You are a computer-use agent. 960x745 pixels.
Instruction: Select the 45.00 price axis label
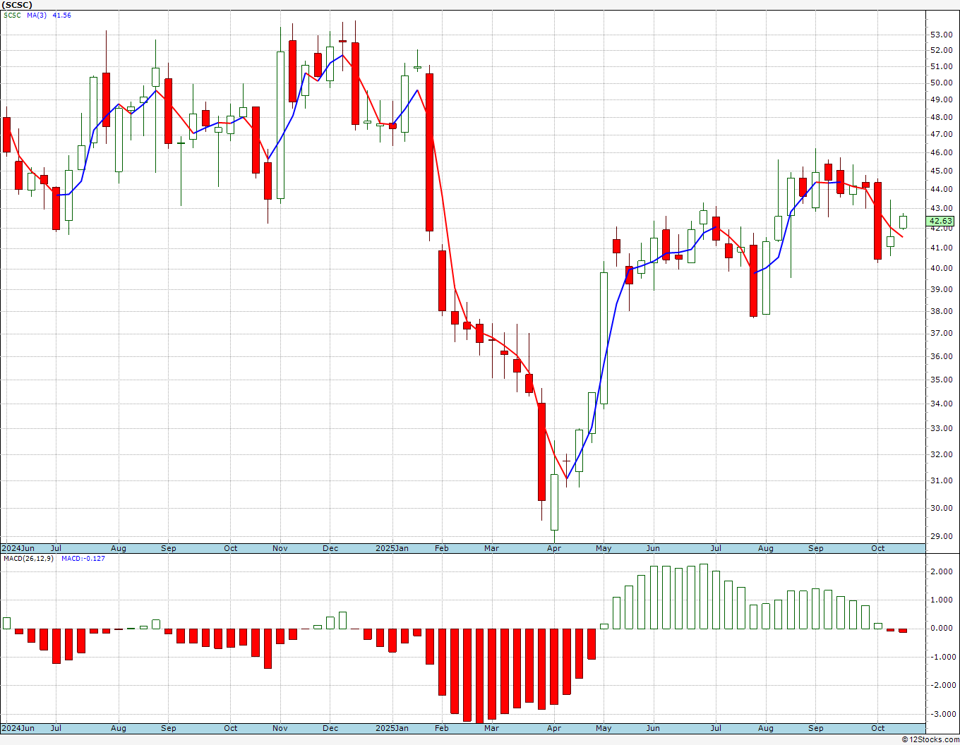pos(941,171)
